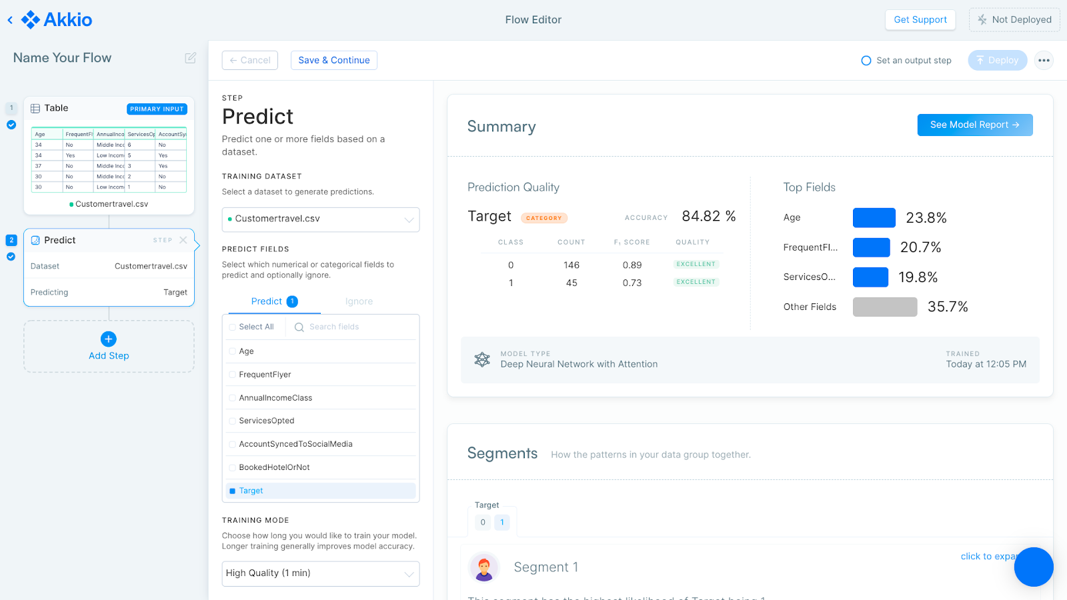Uncheck the Target predict field
Screen dimensions: 1067x600
pos(231,491)
